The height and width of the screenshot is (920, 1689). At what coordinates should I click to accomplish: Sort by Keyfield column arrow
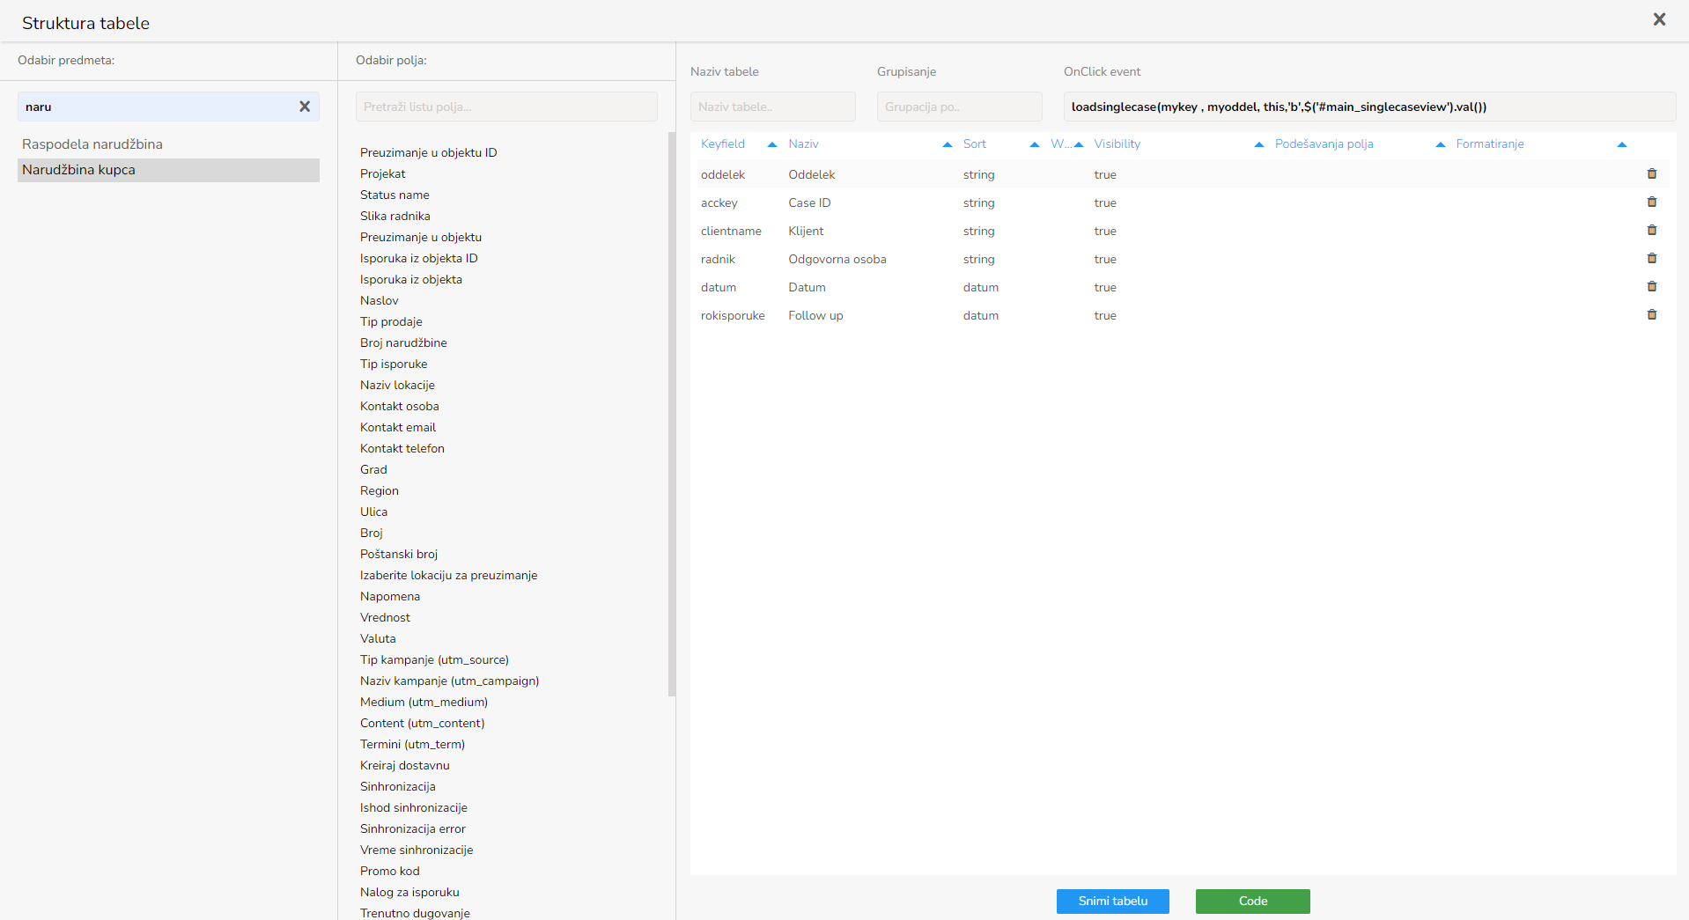click(x=772, y=144)
